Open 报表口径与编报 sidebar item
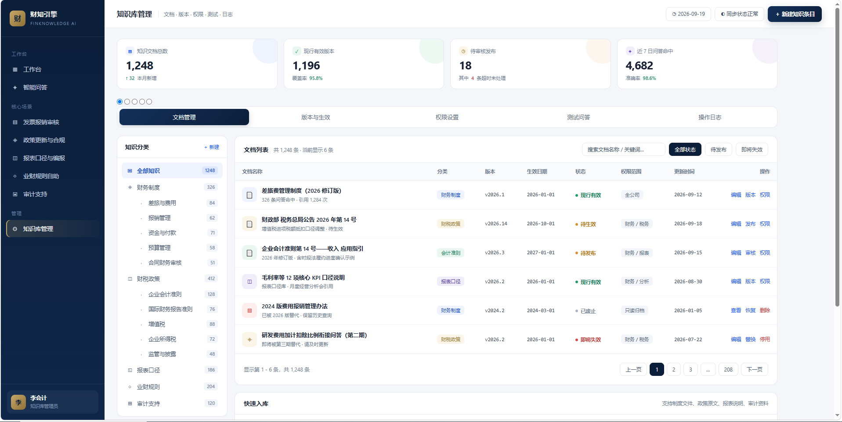 [53, 158]
